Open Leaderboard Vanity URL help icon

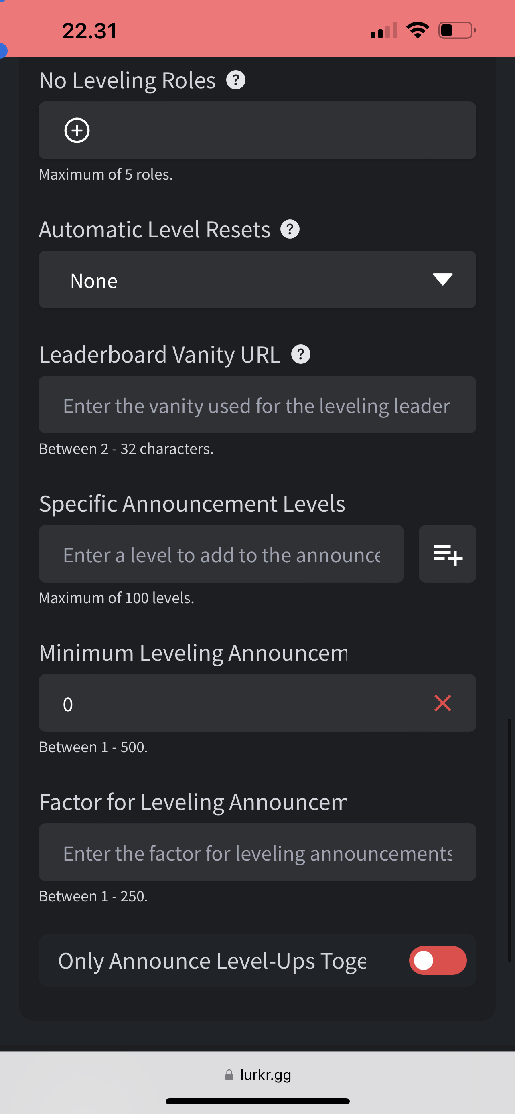[x=300, y=354]
